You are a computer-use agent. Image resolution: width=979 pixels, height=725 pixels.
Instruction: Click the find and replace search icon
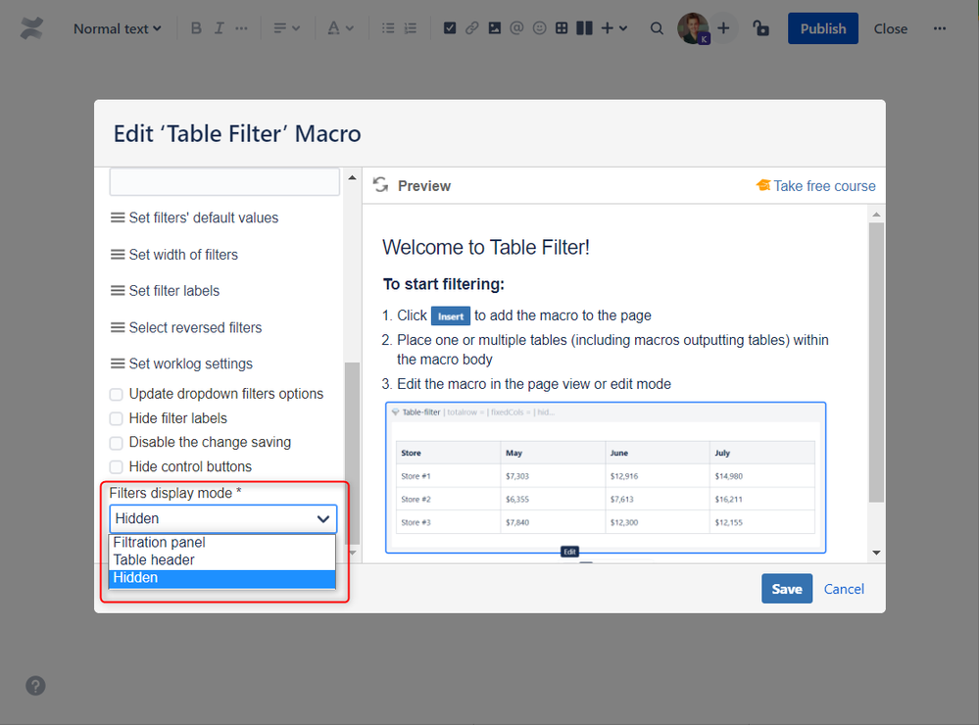(657, 28)
